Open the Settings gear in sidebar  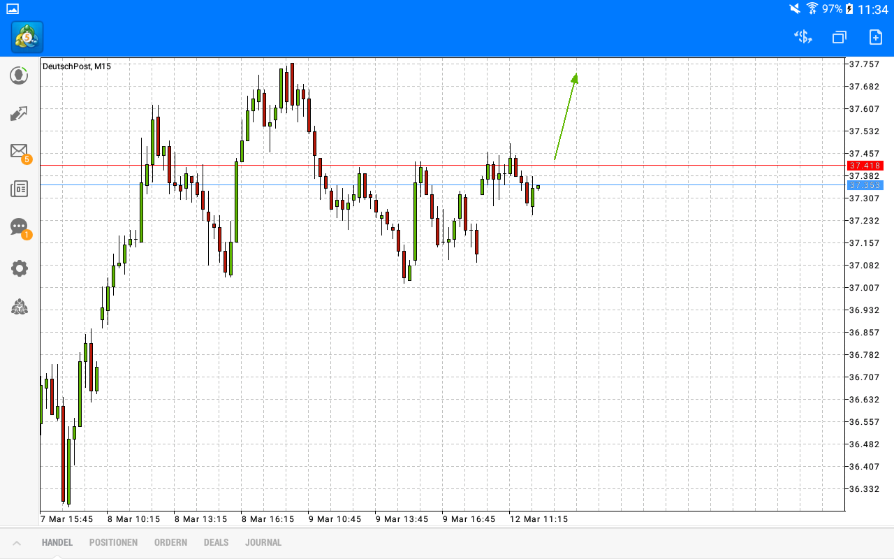(x=19, y=268)
